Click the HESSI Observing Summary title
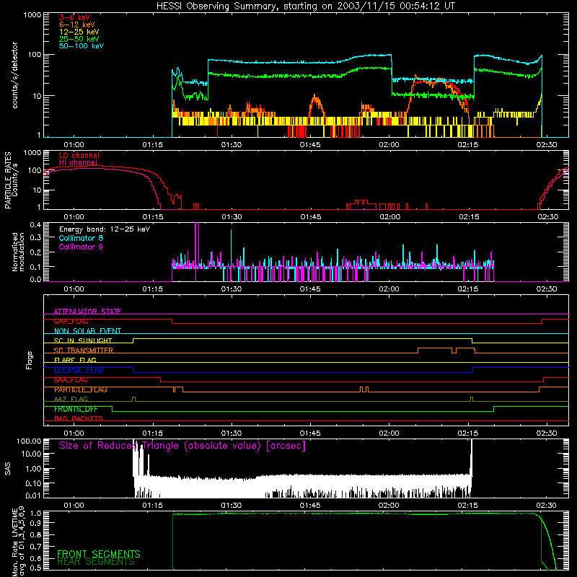 point(305,6)
